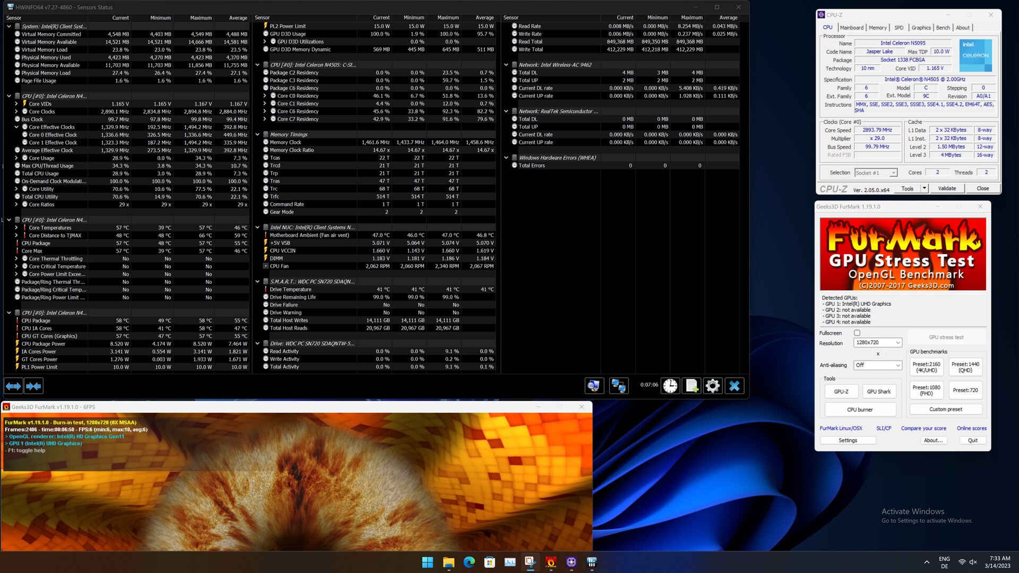Open the Compare your score link
1019x573 pixels.
click(923, 428)
